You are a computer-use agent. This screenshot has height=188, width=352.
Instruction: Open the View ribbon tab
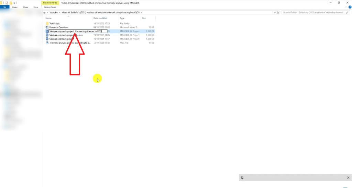[x=36, y=7]
